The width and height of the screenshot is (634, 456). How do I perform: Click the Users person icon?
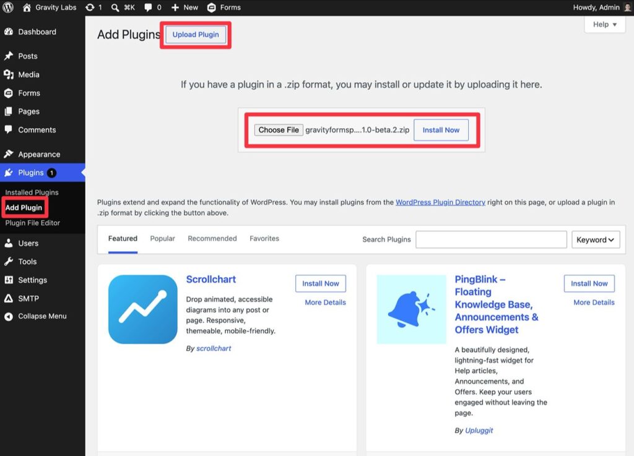pyautogui.click(x=9, y=243)
